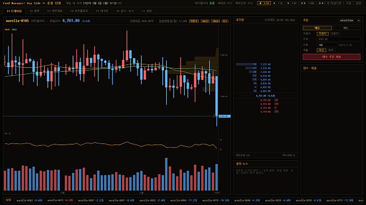366x205 pixels.
Task: Open the F4 포트폴리오 tab
Action: [79, 11]
